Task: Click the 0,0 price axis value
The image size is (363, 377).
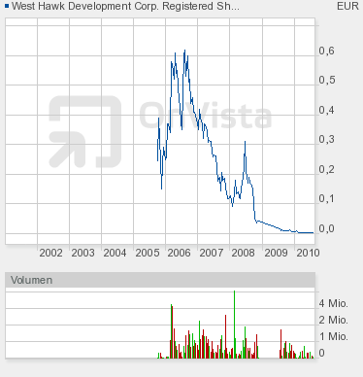Action: [x=326, y=228]
